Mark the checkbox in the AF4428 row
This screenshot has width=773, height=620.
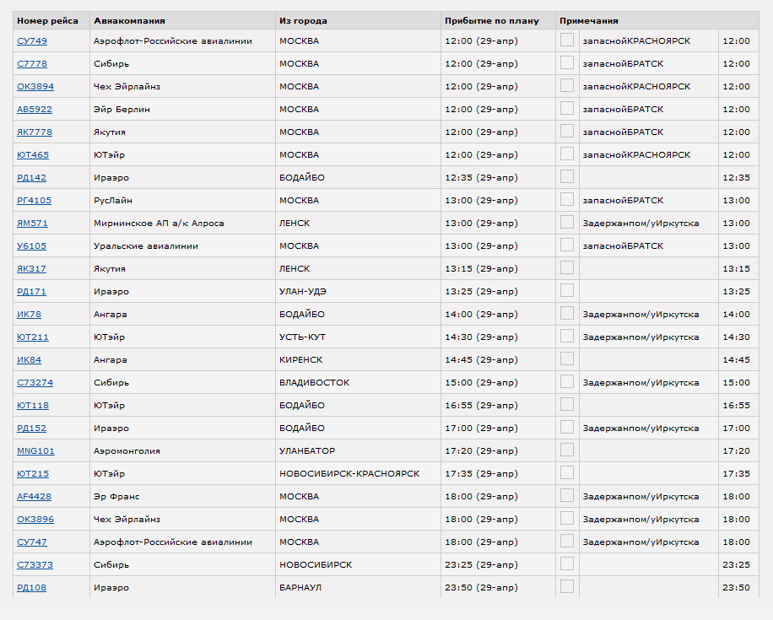pyautogui.click(x=567, y=495)
